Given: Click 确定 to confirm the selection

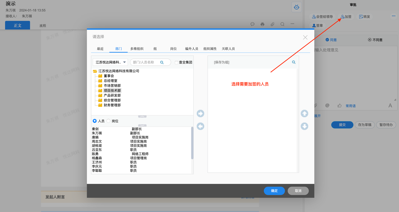Looking at the screenshot, I should (x=274, y=191).
